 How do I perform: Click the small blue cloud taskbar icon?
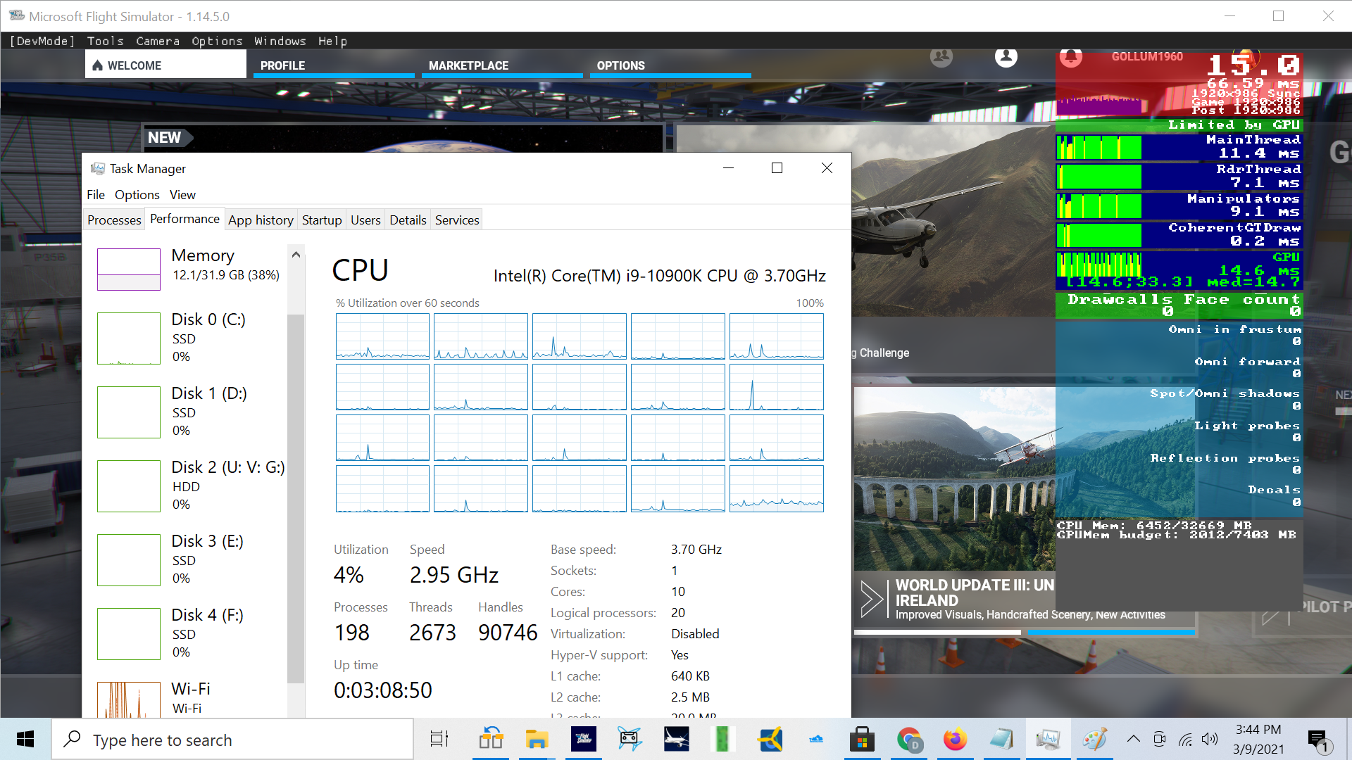point(816,740)
